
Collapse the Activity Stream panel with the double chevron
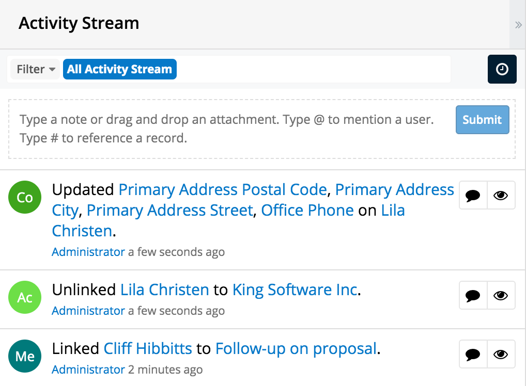pos(518,24)
